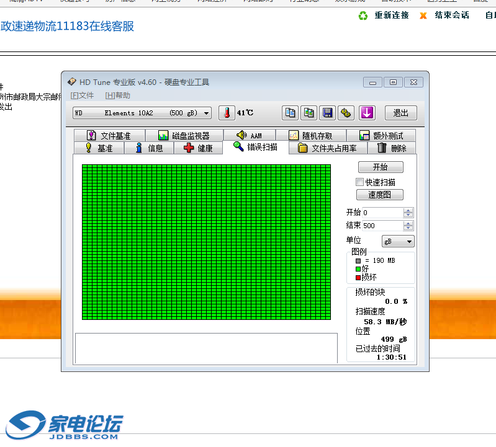Enable the 快速扫描 checkbox
Viewport: 496px width, 447px height.
tap(359, 182)
